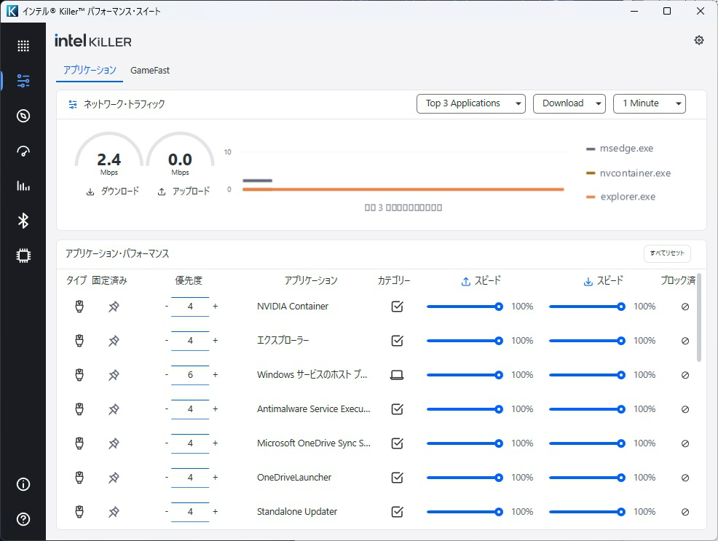Open the Bluetooth section in sidebar
Viewport: 718px width, 541px height.
pyautogui.click(x=23, y=221)
